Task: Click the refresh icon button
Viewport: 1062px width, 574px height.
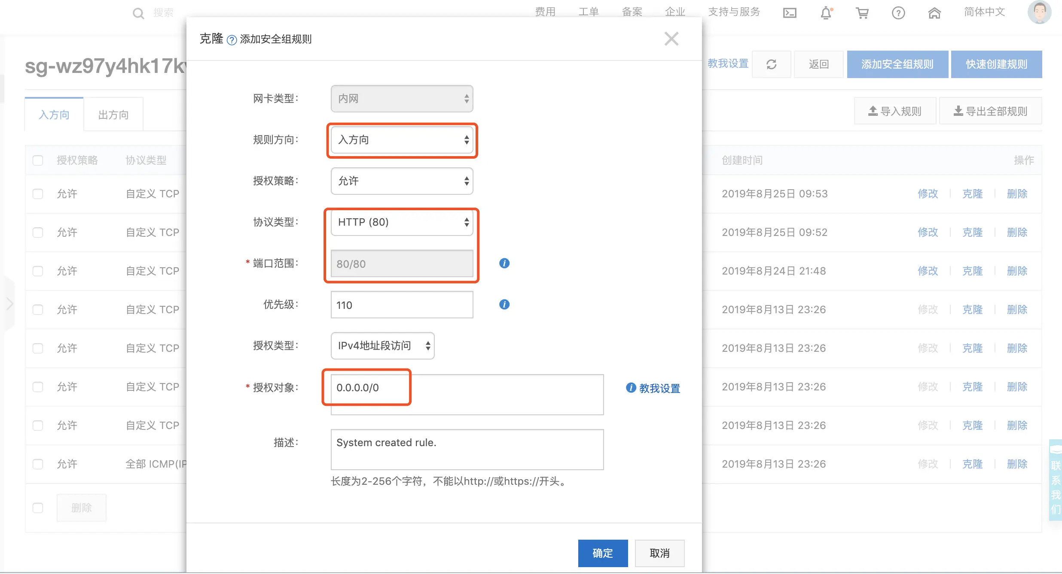Action: [x=771, y=64]
